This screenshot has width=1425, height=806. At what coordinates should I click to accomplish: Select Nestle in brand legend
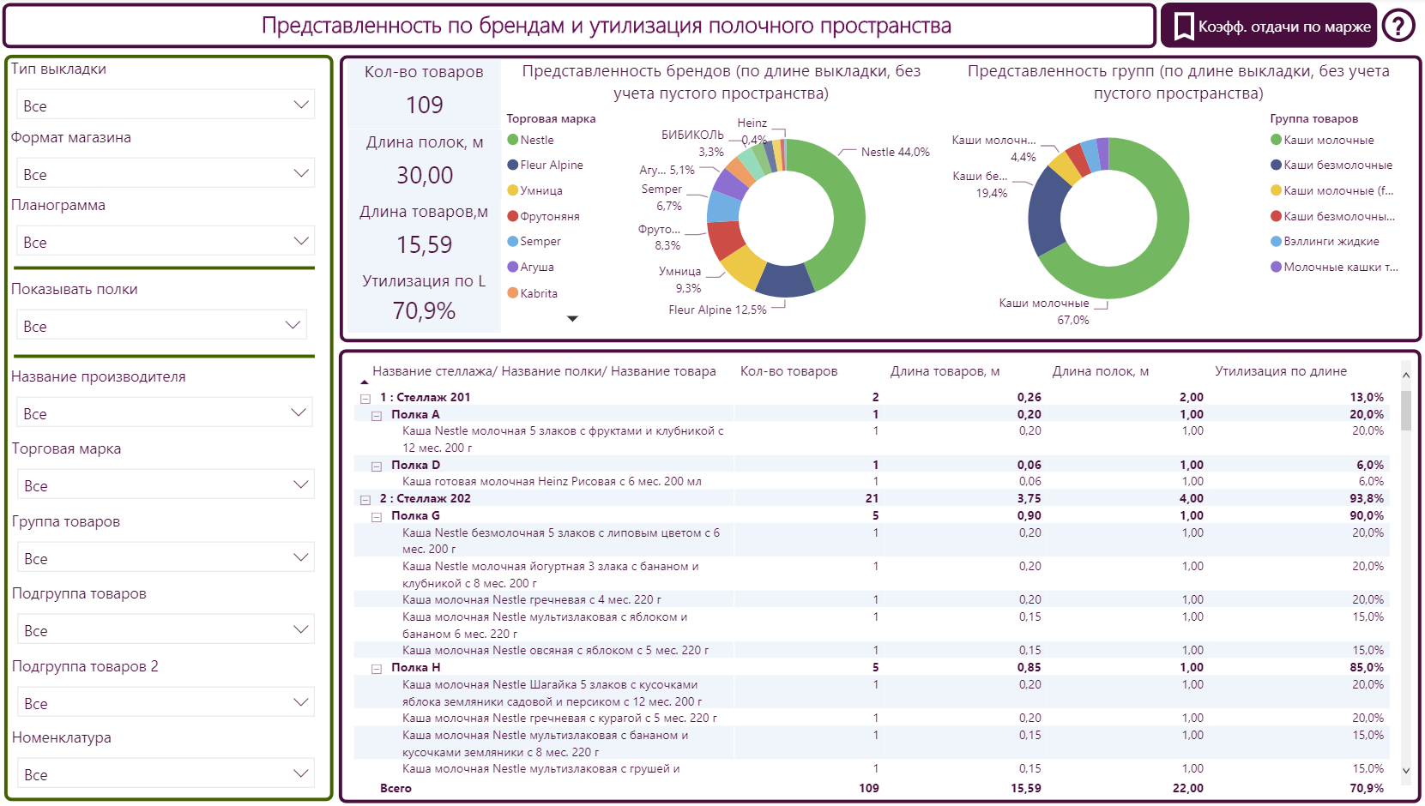coord(530,140)
